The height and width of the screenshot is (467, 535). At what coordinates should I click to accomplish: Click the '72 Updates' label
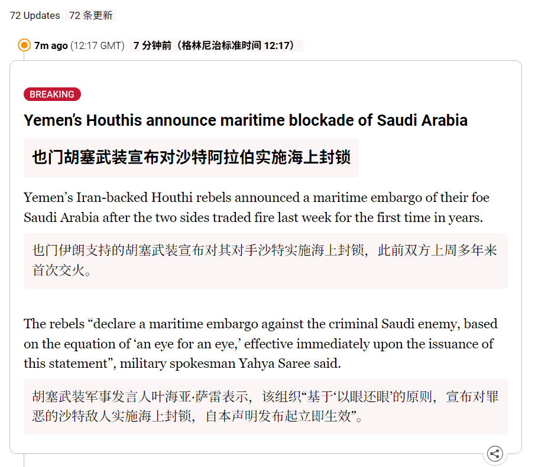(35, 15)
